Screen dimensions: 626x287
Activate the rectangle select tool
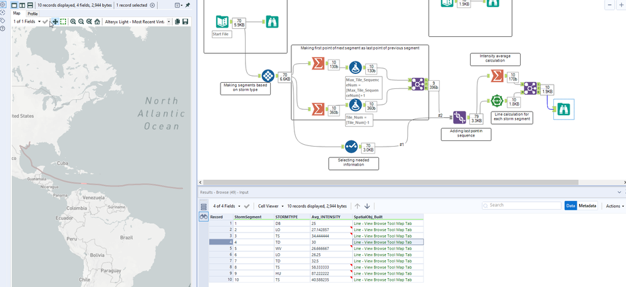coord(63,21)
